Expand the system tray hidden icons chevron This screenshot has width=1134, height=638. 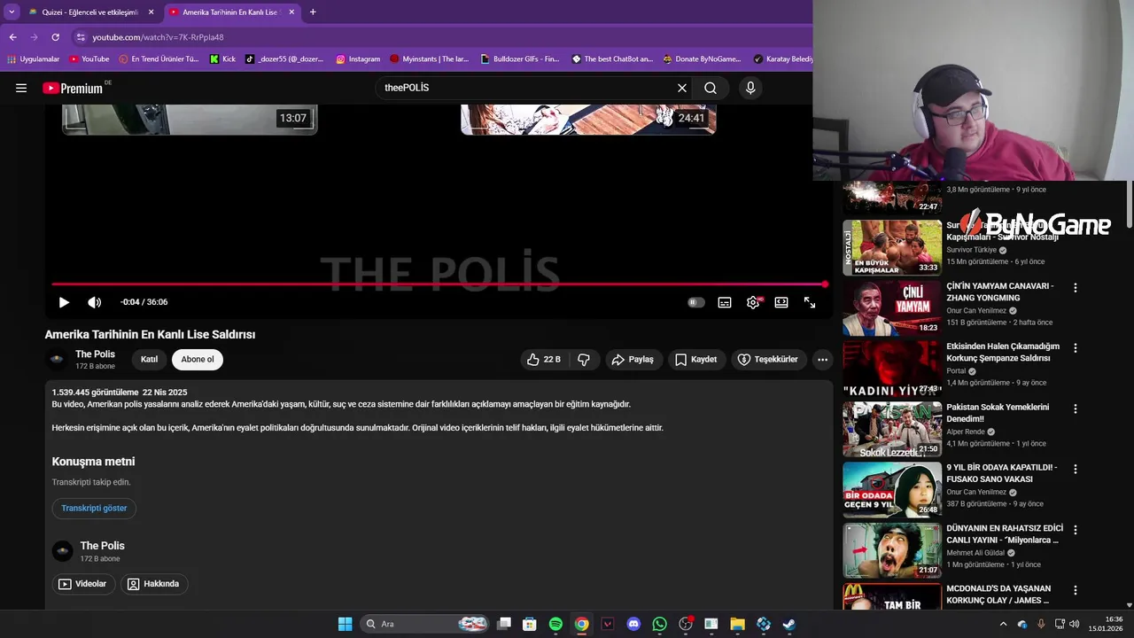click(1003, 624)
